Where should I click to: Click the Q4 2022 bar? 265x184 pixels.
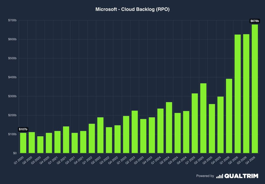coord(117,139)
